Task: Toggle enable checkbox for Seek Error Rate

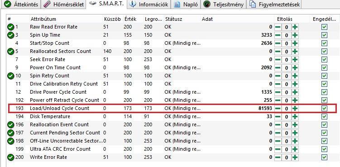Action: [325, 60]
